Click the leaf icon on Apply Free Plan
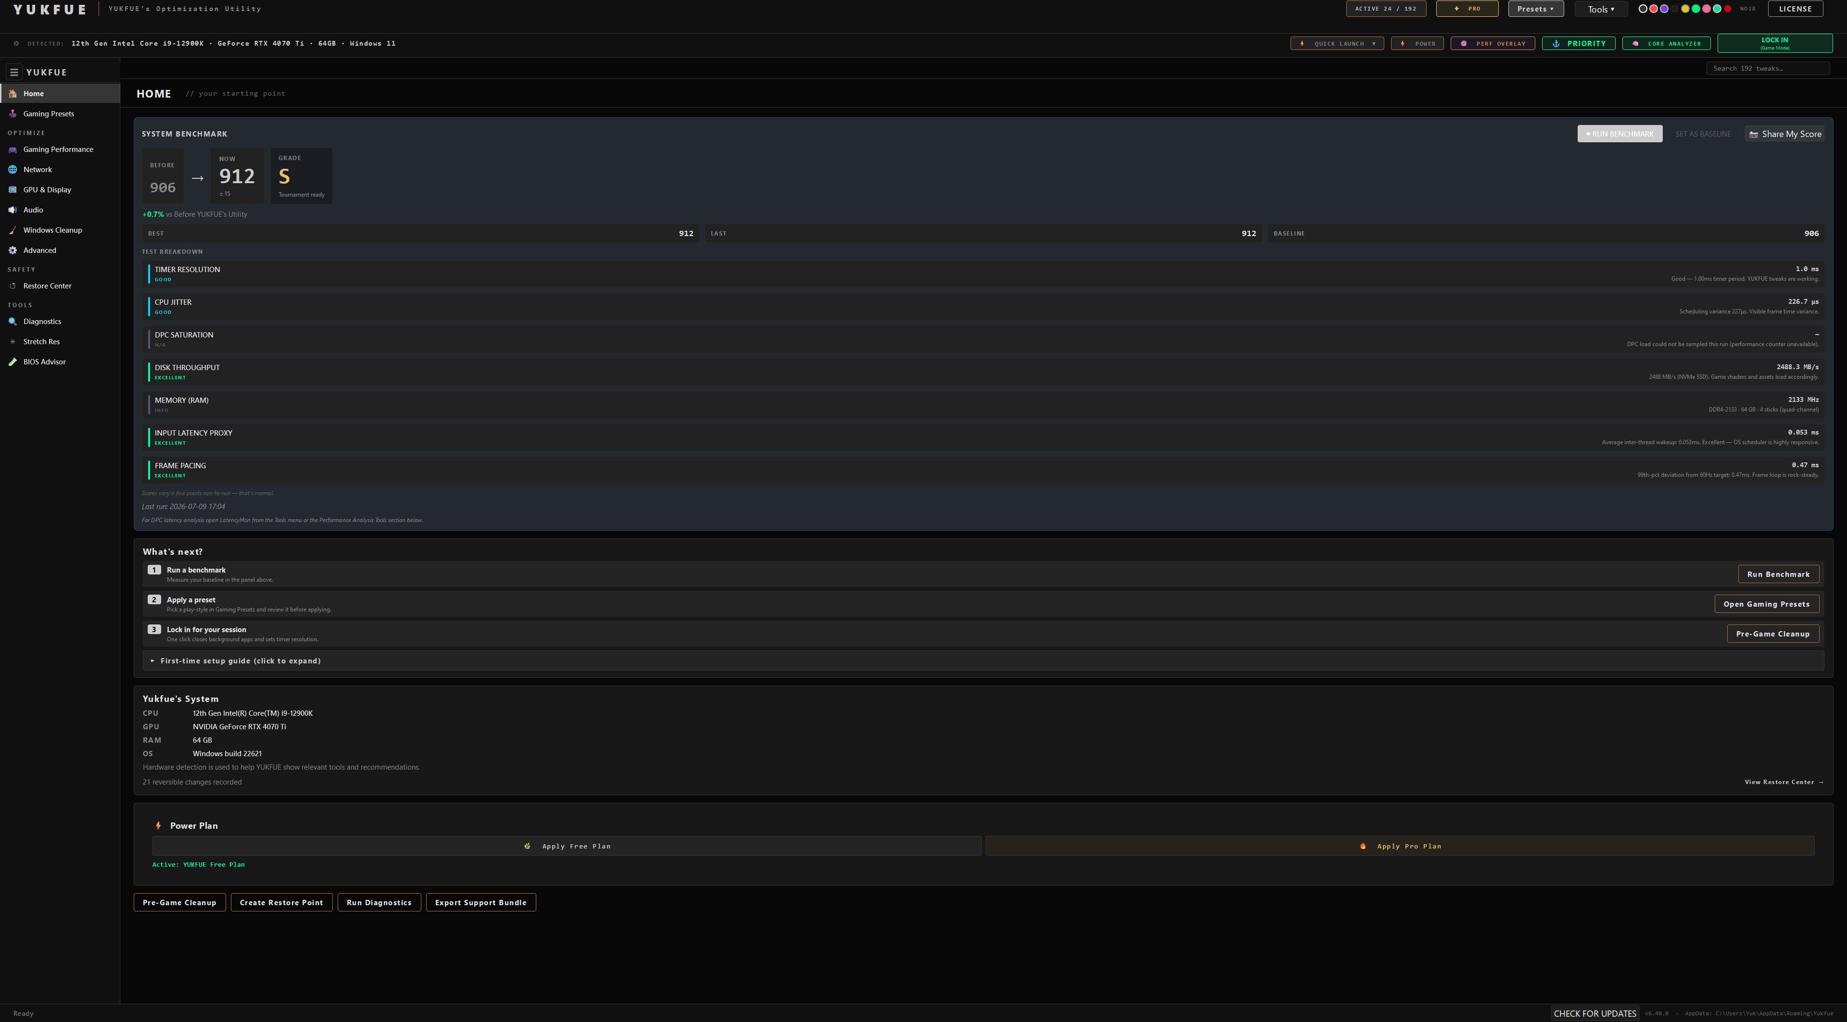 click(x=528, y=846)
